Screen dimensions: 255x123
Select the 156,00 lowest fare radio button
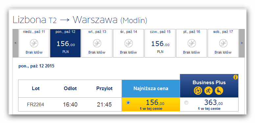128,103
